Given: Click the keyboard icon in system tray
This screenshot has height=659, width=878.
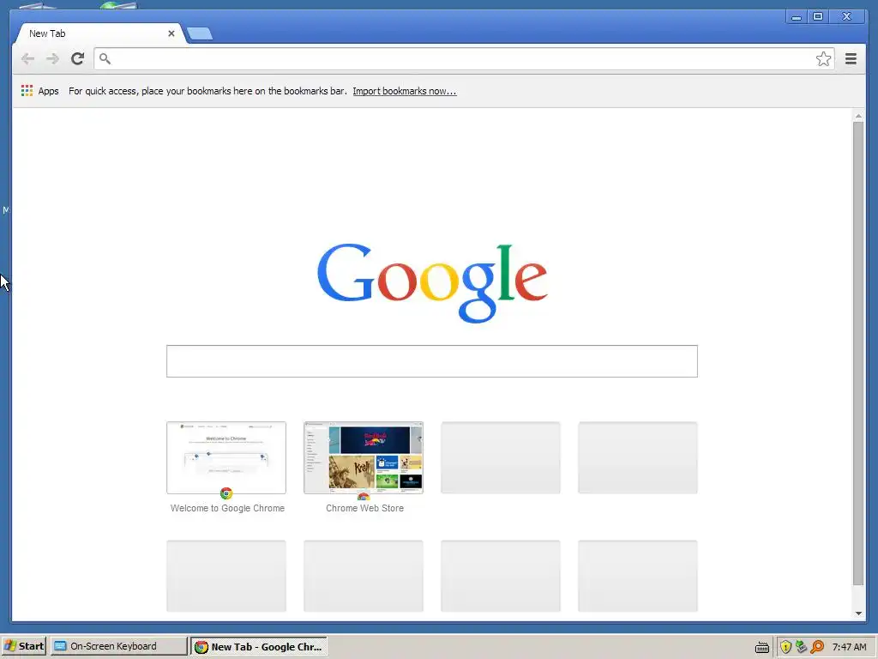Looking at the screenshot, I should [762, 647].
